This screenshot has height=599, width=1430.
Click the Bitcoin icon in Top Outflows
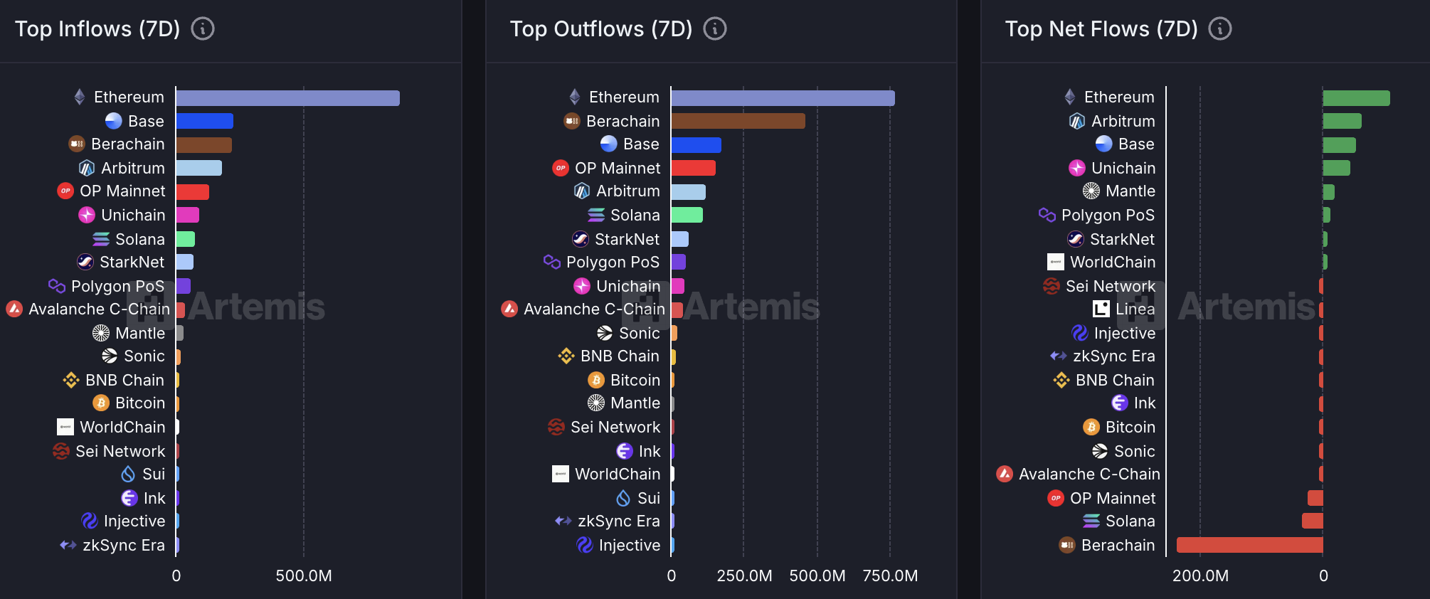coord(596,380)
